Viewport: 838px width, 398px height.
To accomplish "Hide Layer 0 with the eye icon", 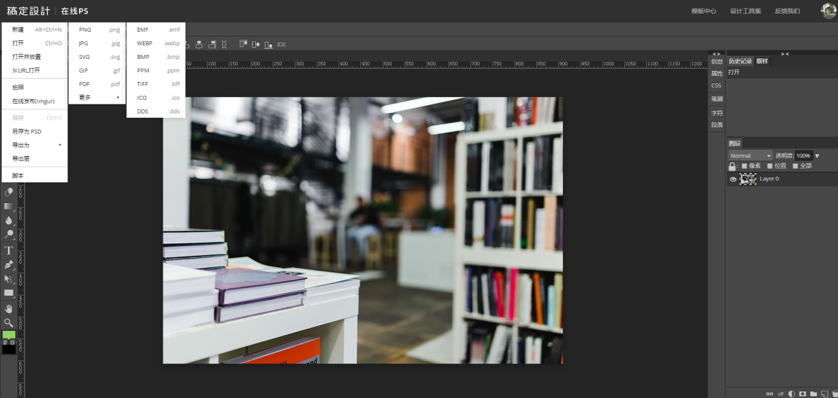I will [x=733, y=179].
